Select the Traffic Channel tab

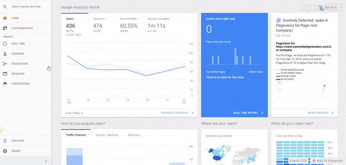76,135
